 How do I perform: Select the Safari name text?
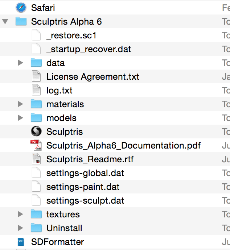43,8
